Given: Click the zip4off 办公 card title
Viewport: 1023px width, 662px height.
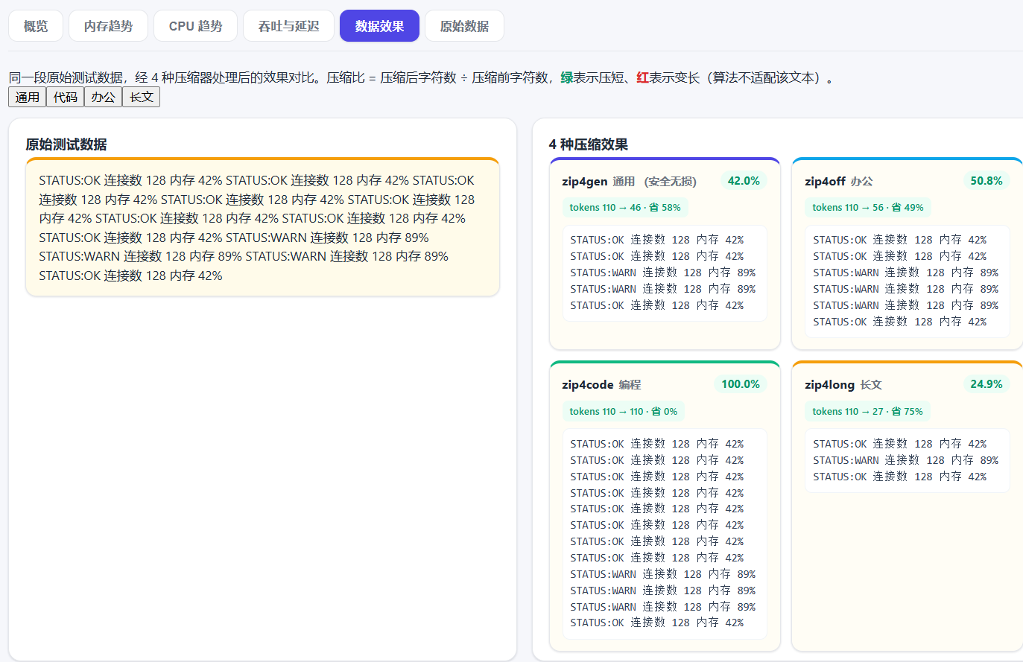Looking at the screenshot, I should [838, 181].
